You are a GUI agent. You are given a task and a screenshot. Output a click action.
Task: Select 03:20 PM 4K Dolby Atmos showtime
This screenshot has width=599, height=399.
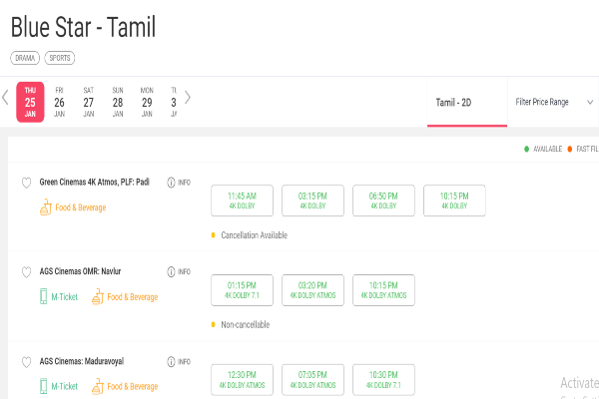312,289
